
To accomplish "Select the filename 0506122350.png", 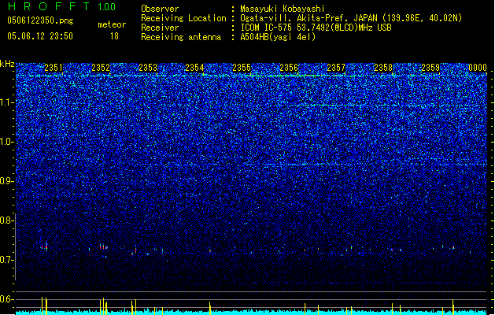I will [40, 20].
